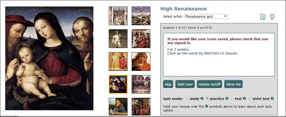Click the lightbulb hint icon
The image size is (286, 117).
272,17
